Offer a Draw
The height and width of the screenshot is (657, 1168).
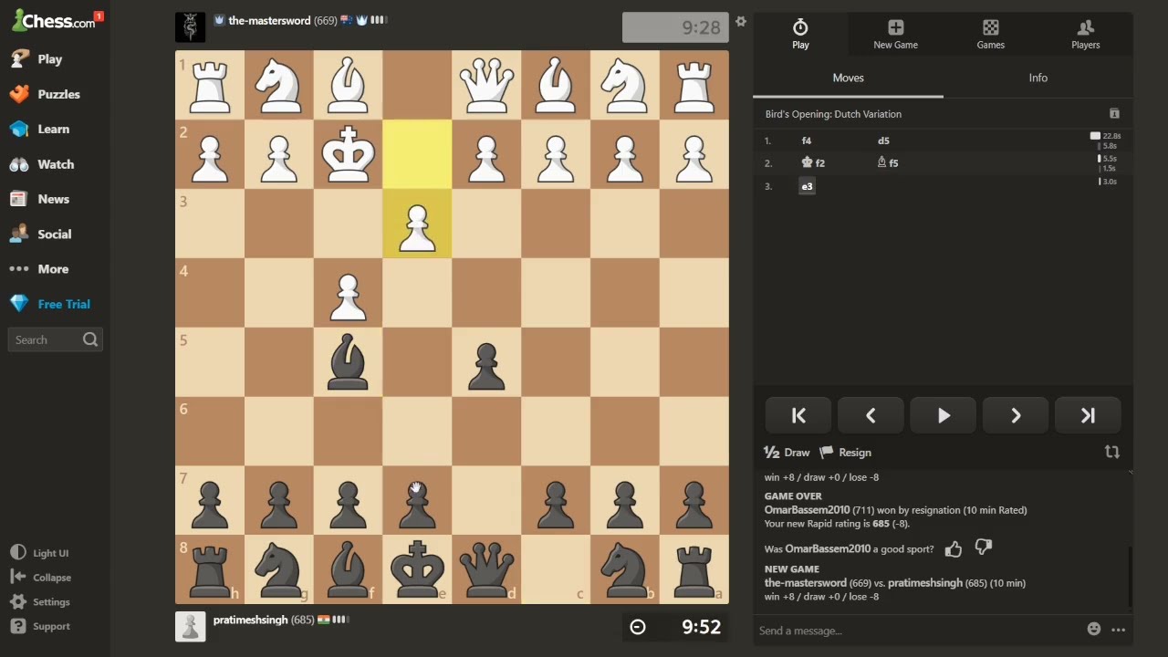[787, 453]
